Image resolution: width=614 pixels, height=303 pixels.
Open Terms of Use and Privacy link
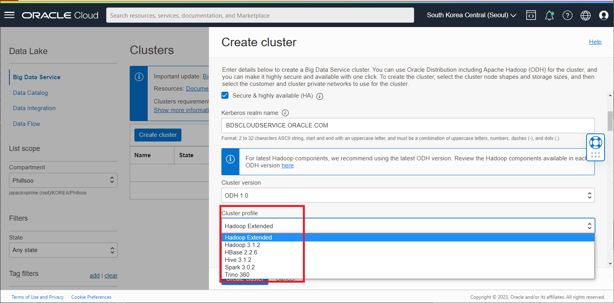38,297
